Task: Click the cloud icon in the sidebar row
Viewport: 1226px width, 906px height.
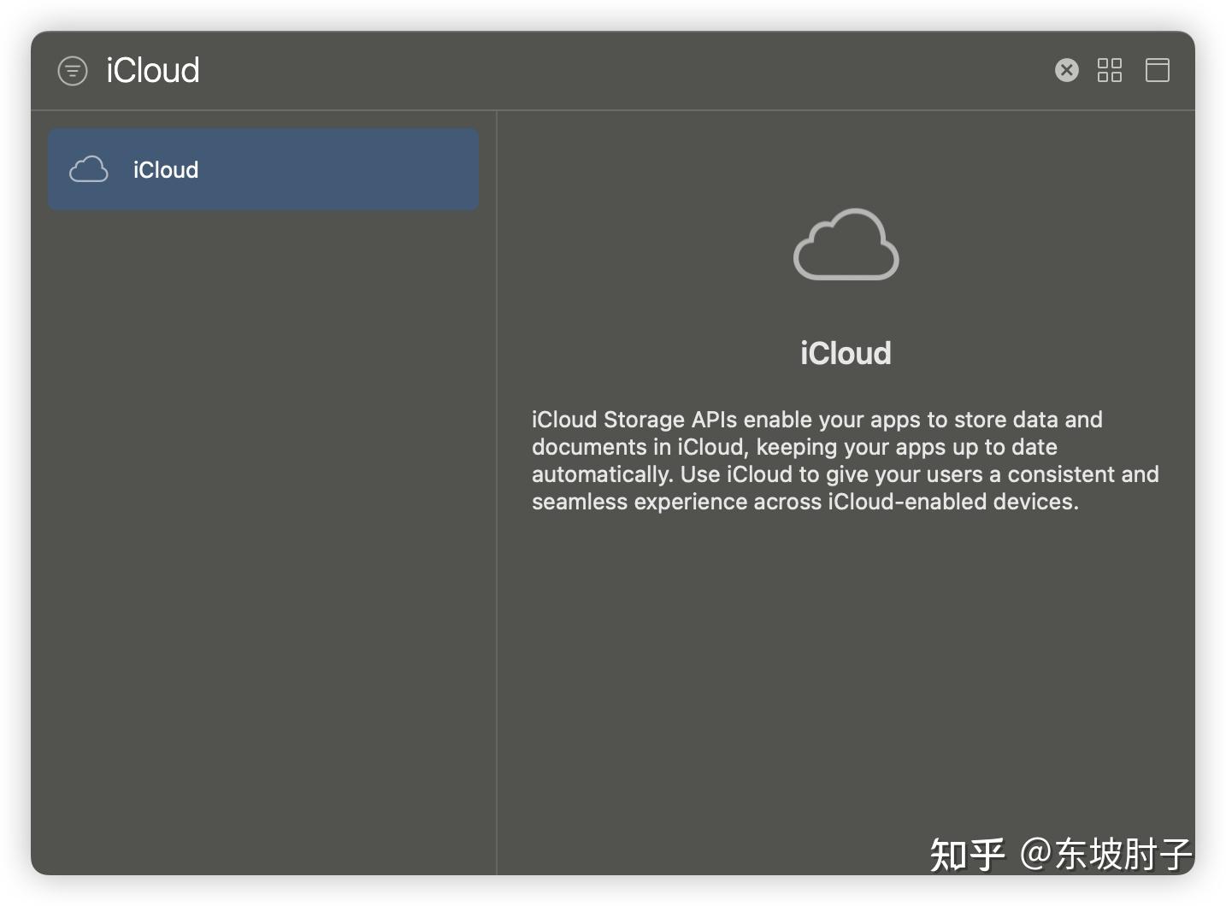Action: (89, 169)
